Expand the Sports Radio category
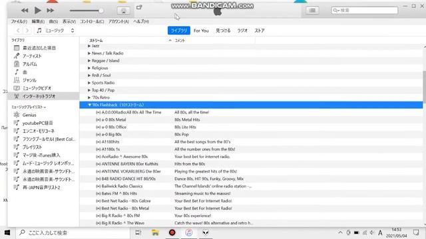 (89, 82)
